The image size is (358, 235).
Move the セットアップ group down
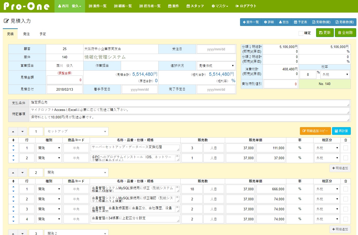point(22,131)
